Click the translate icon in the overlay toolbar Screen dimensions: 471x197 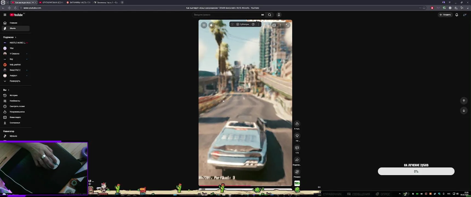(x=232, y=24)
